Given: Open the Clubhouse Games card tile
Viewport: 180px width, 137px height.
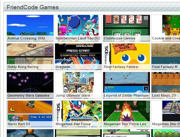Looking at the screenshot, I should (127, 28).
